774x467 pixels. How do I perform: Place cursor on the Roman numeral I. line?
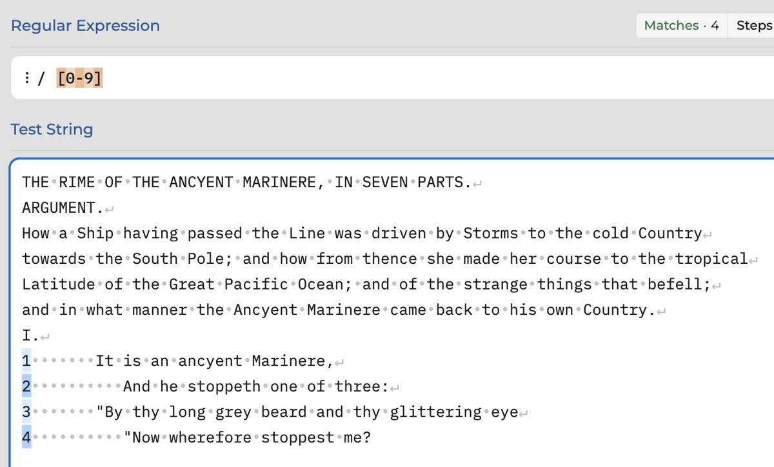(31, 335)
